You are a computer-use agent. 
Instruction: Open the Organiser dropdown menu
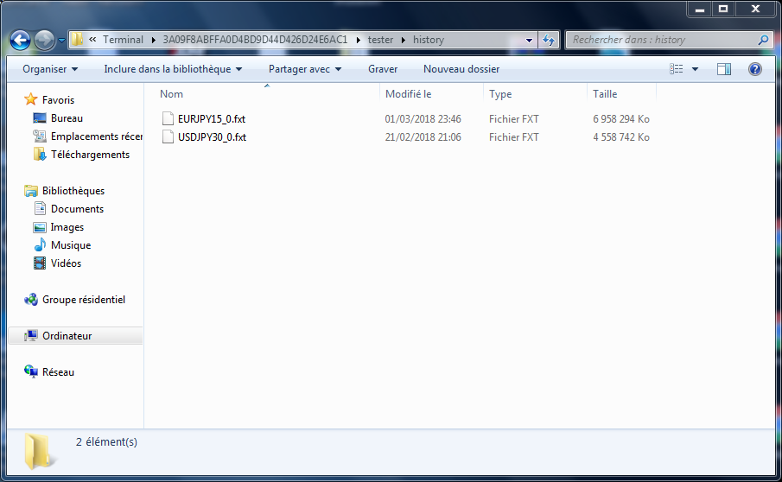click(50, 69)
